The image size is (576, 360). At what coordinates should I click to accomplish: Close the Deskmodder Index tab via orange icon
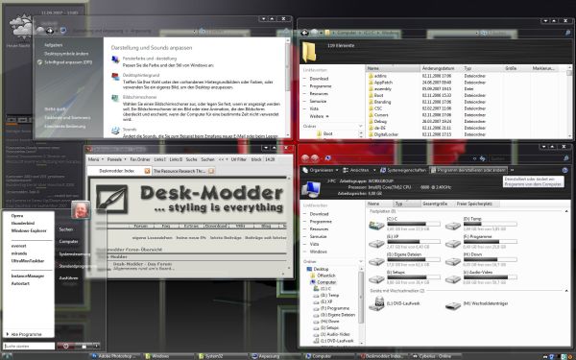[x=147, y=171]
